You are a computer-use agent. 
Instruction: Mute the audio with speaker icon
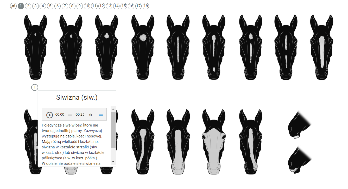90,115
